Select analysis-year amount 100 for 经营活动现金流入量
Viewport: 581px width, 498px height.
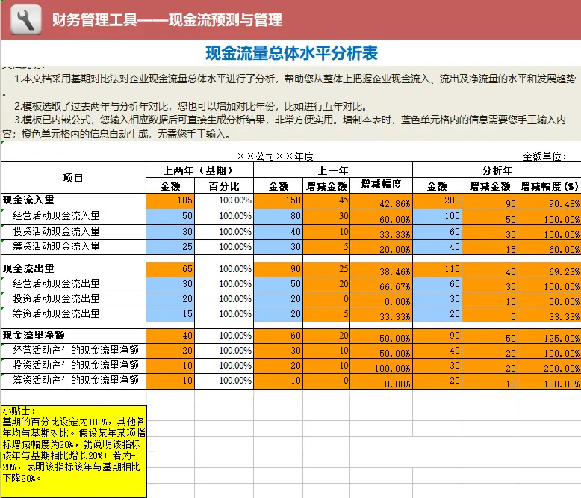click(x=437, y=216)
